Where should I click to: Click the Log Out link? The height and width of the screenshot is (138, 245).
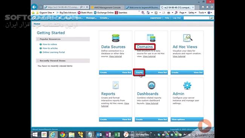click(176, 18)
